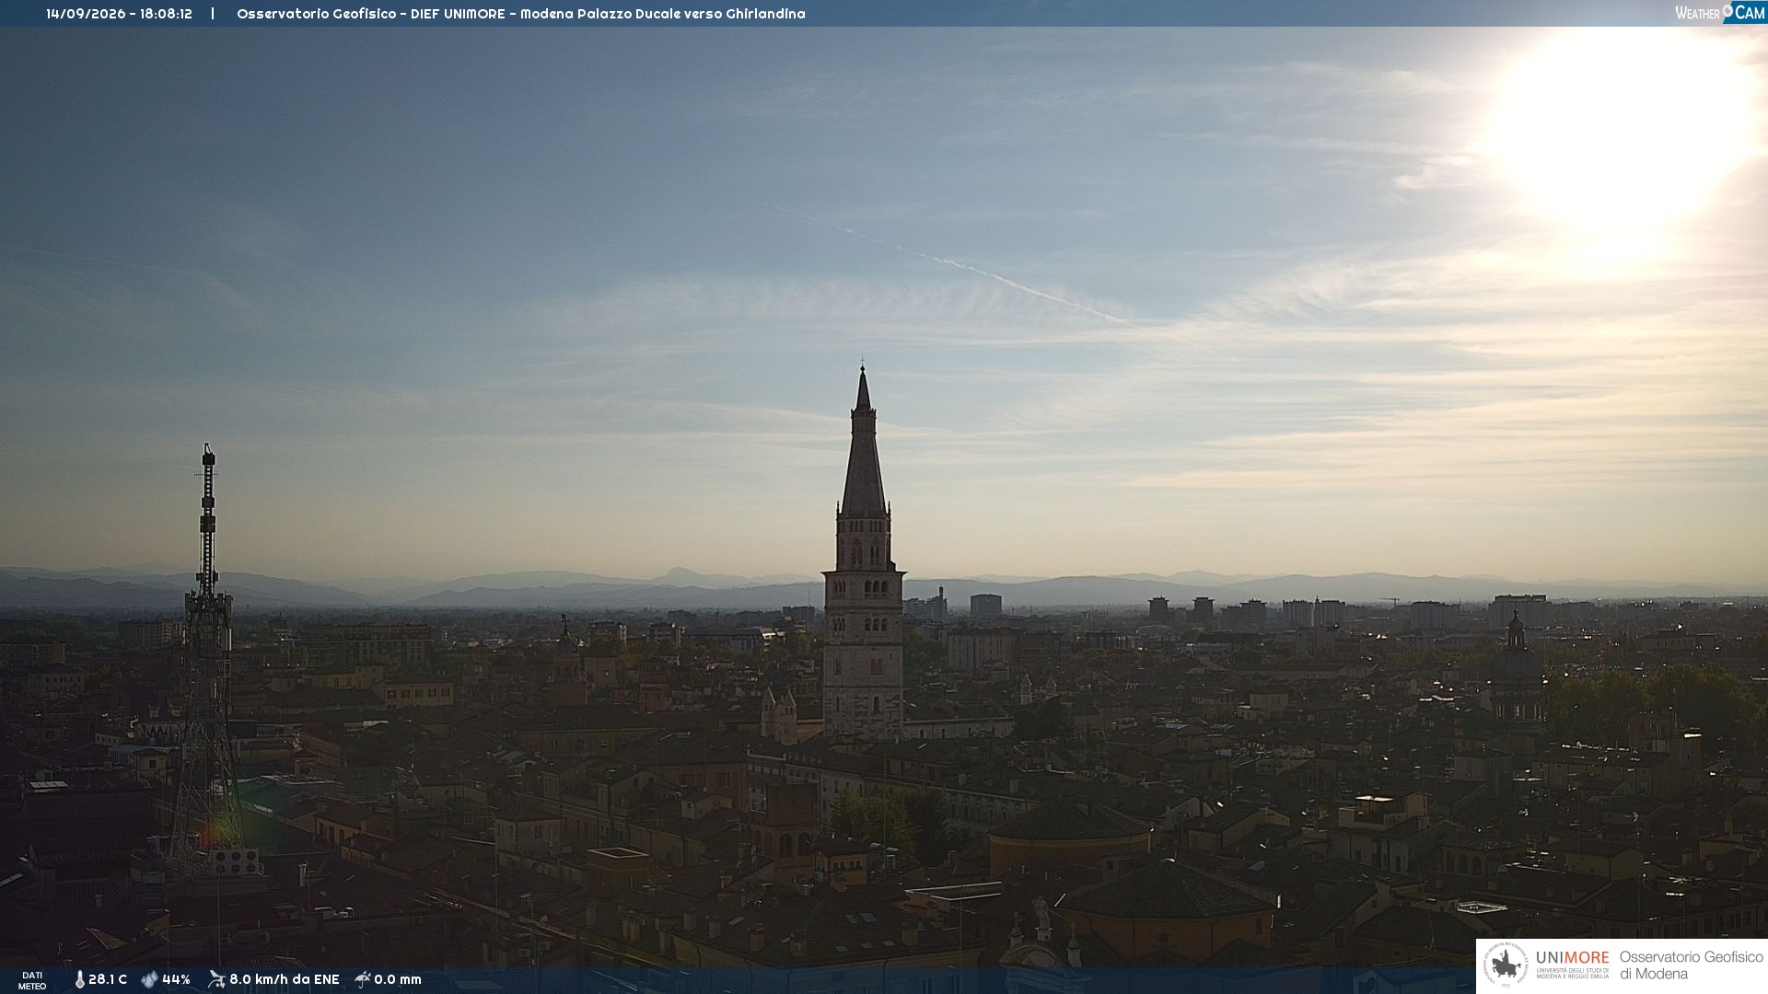
Task: Click the UNIMORE university wordmark
Action: [x=1573, y=964]
